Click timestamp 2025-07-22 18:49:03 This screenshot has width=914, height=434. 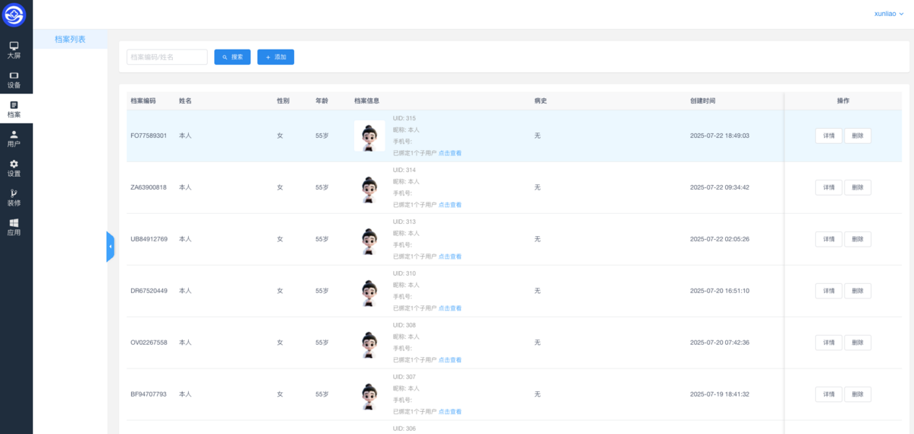click(x=720, y=136)
